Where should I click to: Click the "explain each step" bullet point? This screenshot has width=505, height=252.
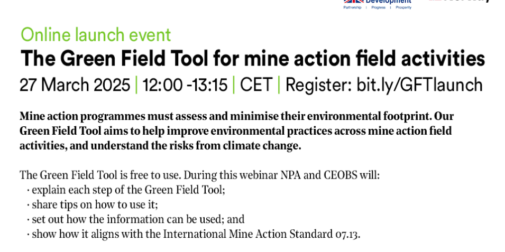click(128, 190)
